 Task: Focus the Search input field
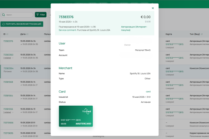click(x=17, y=15)
